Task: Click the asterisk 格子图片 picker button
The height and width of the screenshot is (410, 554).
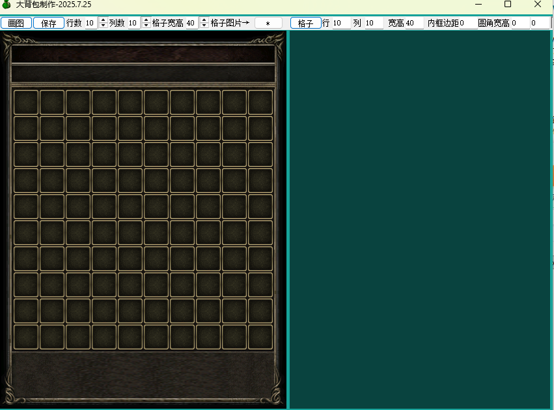Action: tap(268, 23)
